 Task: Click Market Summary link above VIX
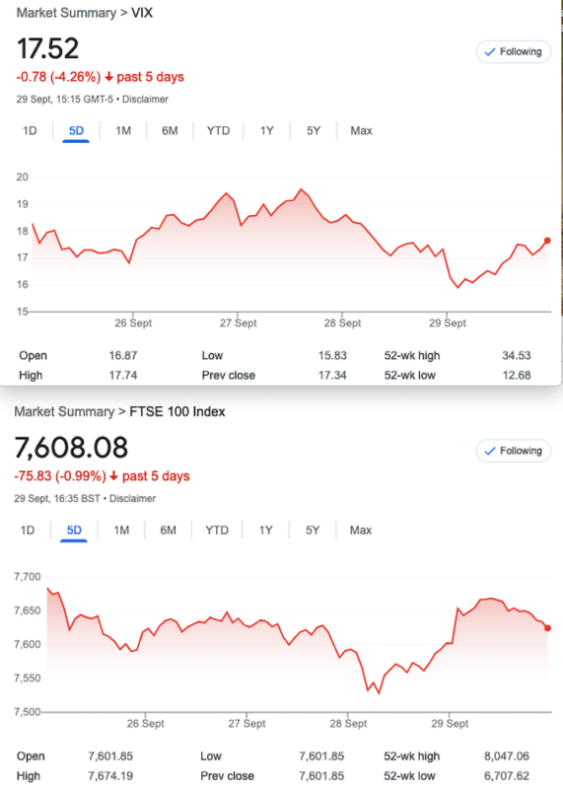(66, 13)
